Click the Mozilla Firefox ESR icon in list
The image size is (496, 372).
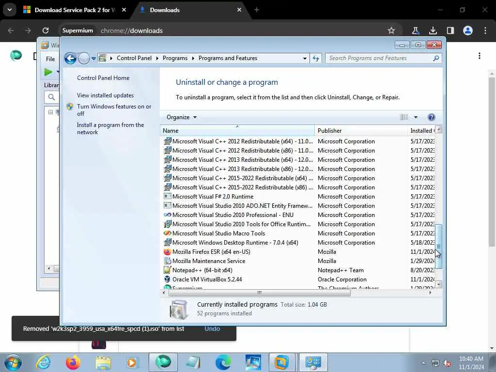tap(167, 252)
